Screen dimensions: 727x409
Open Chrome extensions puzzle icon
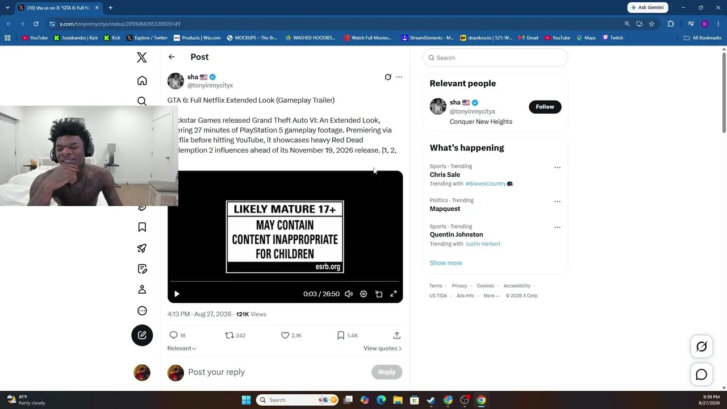671,24
